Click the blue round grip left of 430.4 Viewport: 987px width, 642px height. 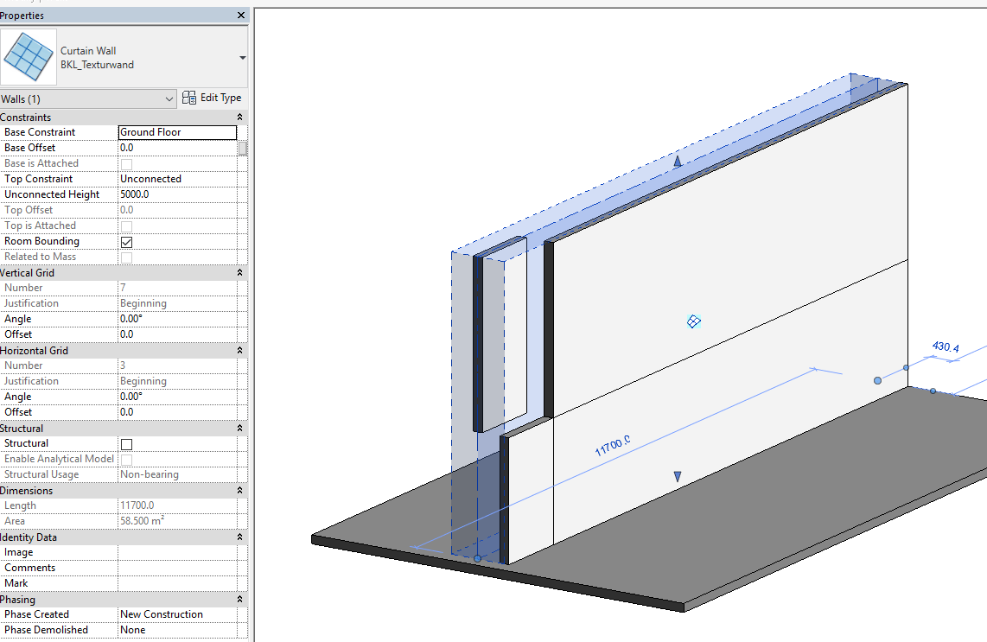pos(877,381)
